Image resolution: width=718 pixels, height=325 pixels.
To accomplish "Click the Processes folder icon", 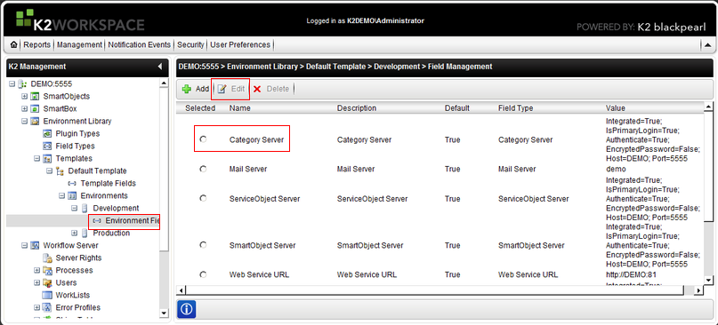I will point(47,271).
